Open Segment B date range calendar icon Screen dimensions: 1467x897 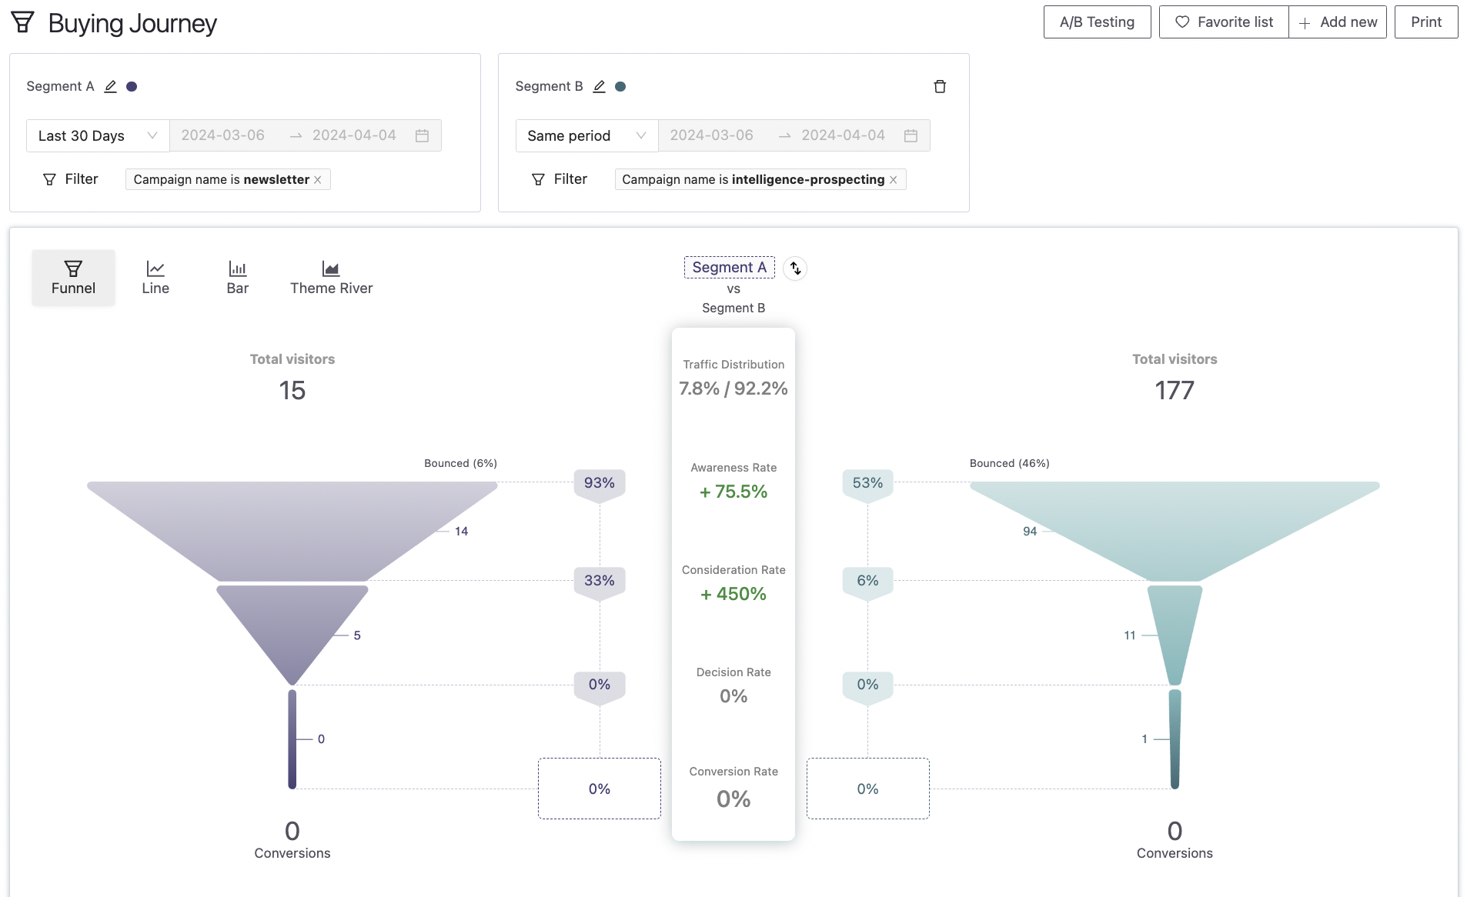point(911,135)
